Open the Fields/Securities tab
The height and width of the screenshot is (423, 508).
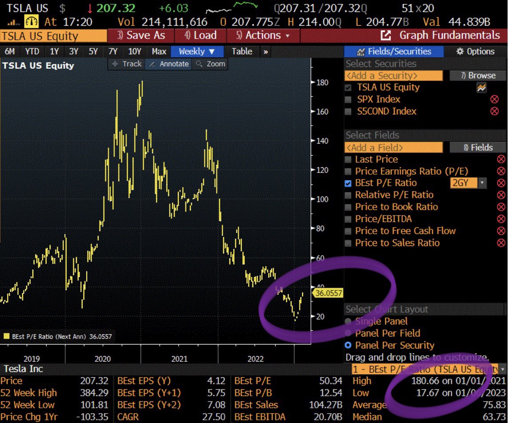coord(394,51)
